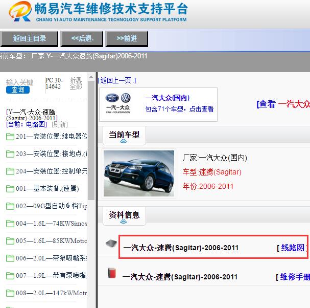Click 返回主目录 button

tap(29, 38)
